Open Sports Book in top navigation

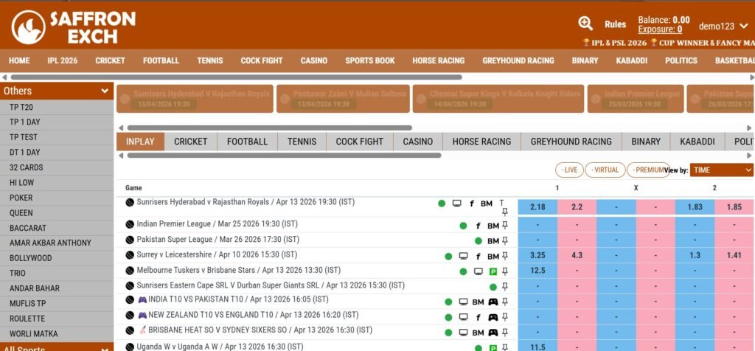tap(370, 60)
